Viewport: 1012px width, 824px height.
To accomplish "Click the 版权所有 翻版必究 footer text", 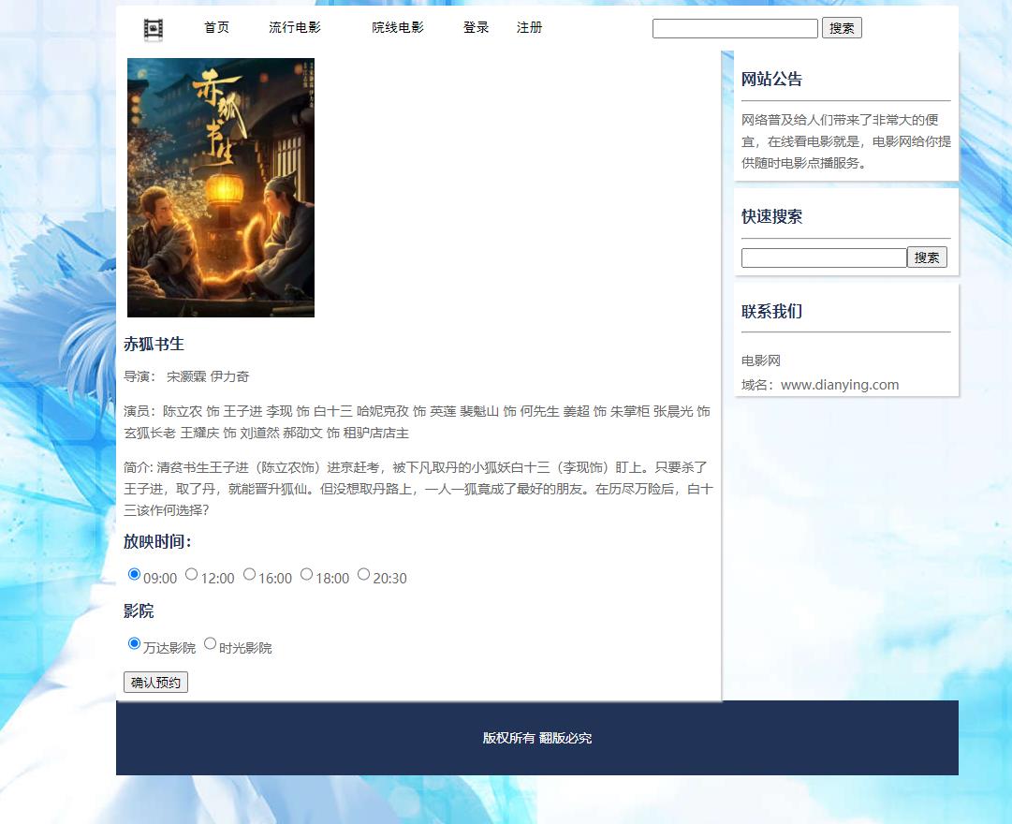I will point(537,738).
